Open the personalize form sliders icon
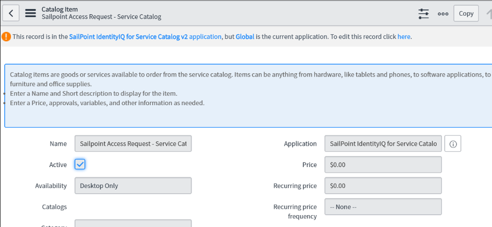 [x=424, y=14]
